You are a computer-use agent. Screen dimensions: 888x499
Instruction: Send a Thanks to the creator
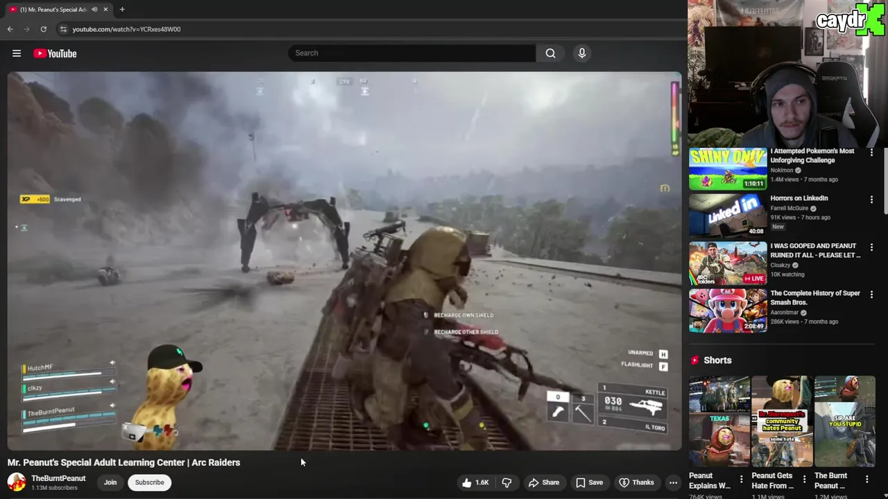point(636,482)
